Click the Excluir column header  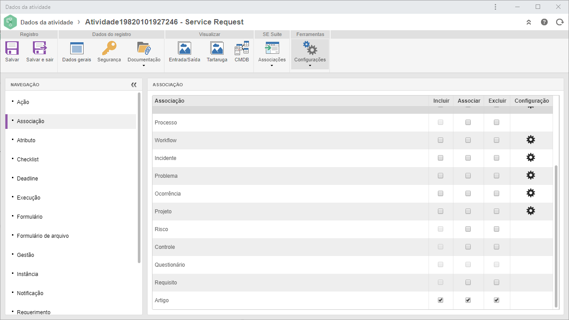497,101
